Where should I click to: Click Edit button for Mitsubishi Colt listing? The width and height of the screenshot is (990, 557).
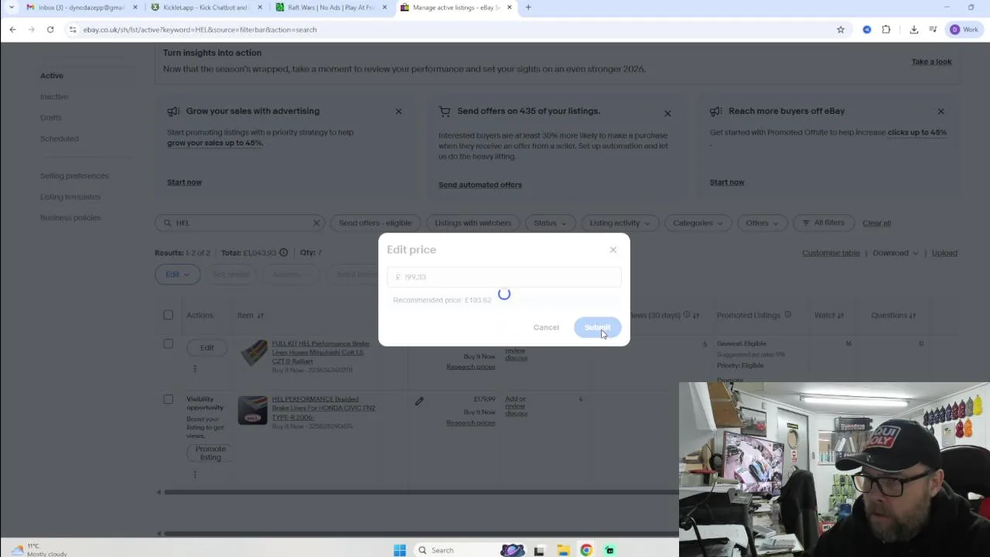[207, 348]
